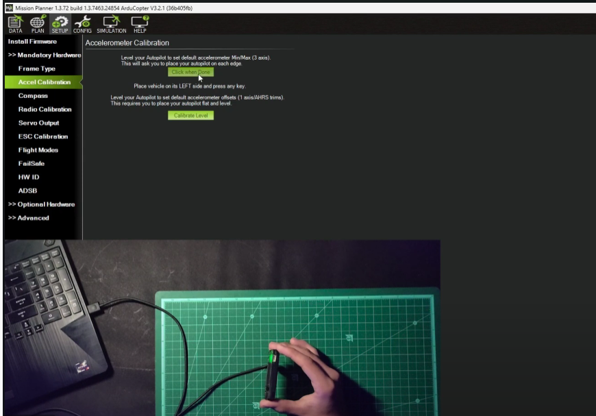
Task: Switch to the PLAN screen
Action: (x=37, y=24)
